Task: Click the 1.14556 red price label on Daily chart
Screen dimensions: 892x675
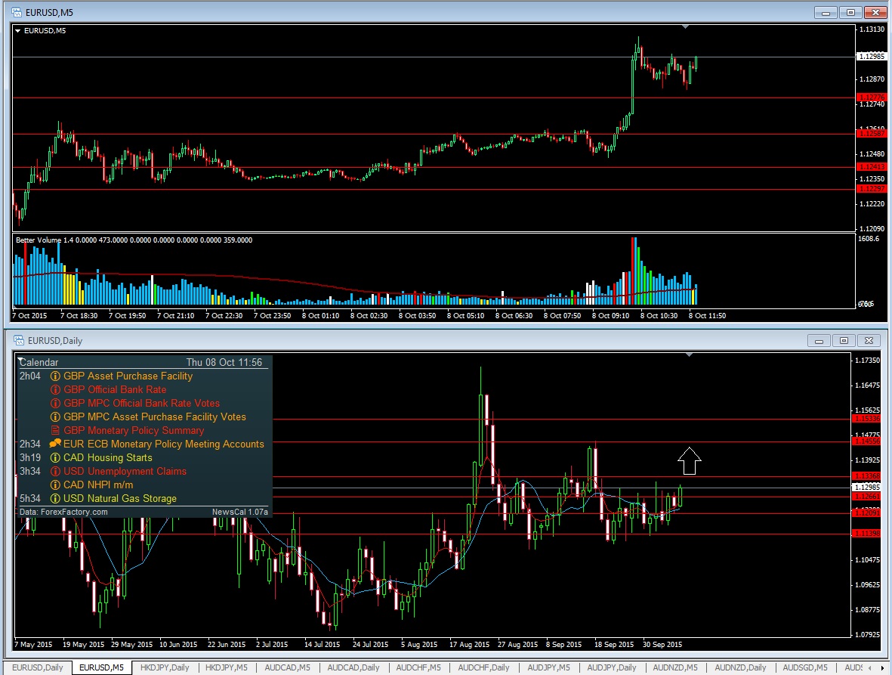Action: tap(866, 441)
